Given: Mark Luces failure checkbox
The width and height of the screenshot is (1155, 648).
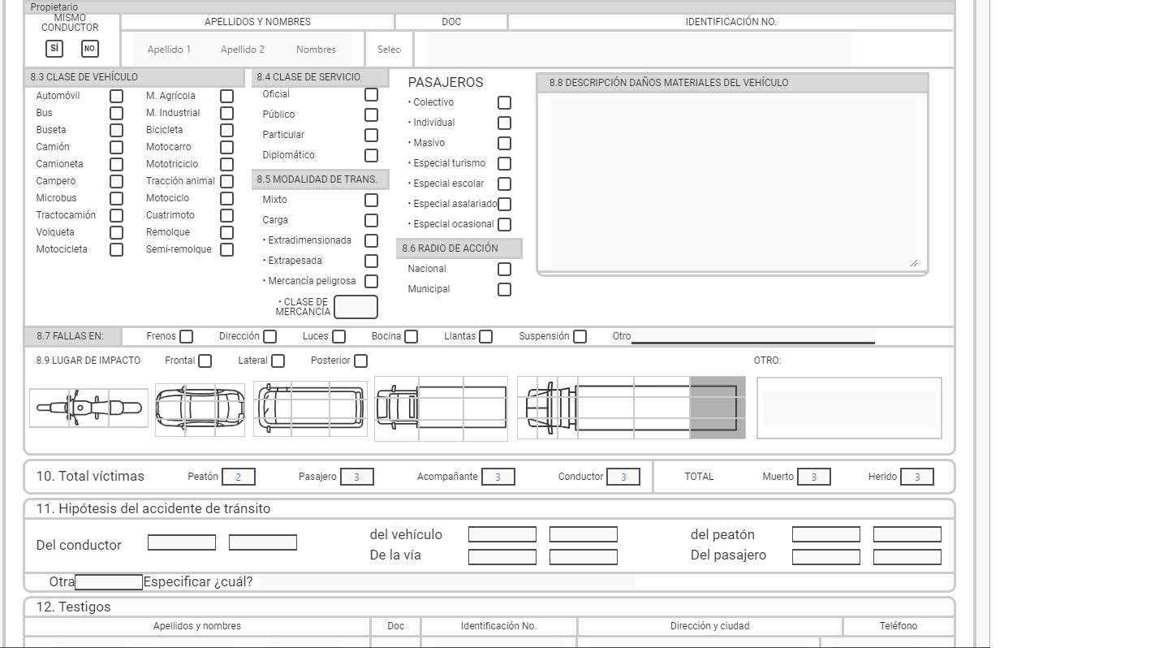Looking at the screenshot, I should (x=338, y=336).
